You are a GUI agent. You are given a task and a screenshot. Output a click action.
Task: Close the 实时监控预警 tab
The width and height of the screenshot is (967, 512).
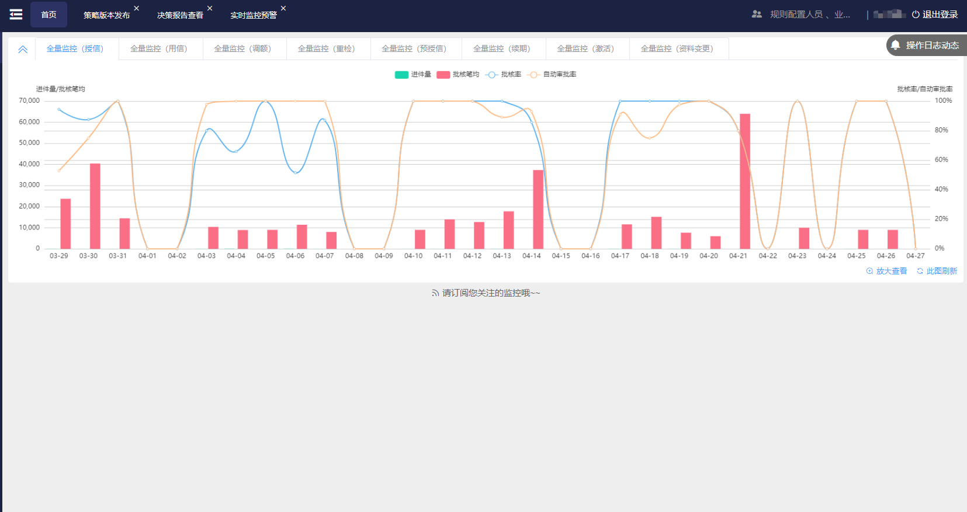[x=283, y=8]
